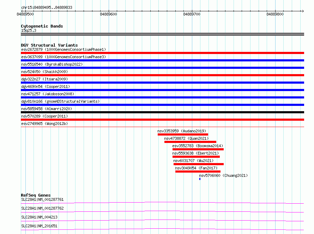Click the blue bar under nsv471257 (Jakobsson2008)
314x234 pixels.
click(x=162, y=97)
